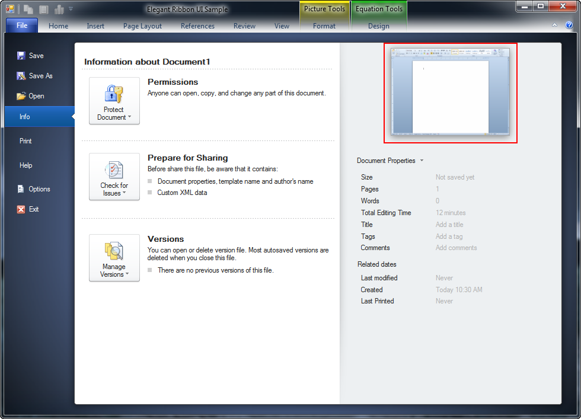Viewport: 581px width, 419px height.
Task: Click the 'Today 10:30 AM' created value
Action: pyautogui.click(x=459, y=290)
